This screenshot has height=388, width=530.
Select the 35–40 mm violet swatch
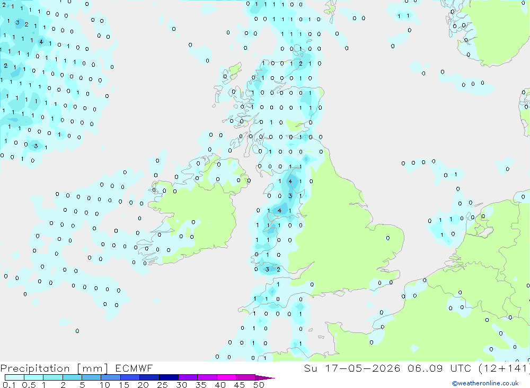click(207, 377)
